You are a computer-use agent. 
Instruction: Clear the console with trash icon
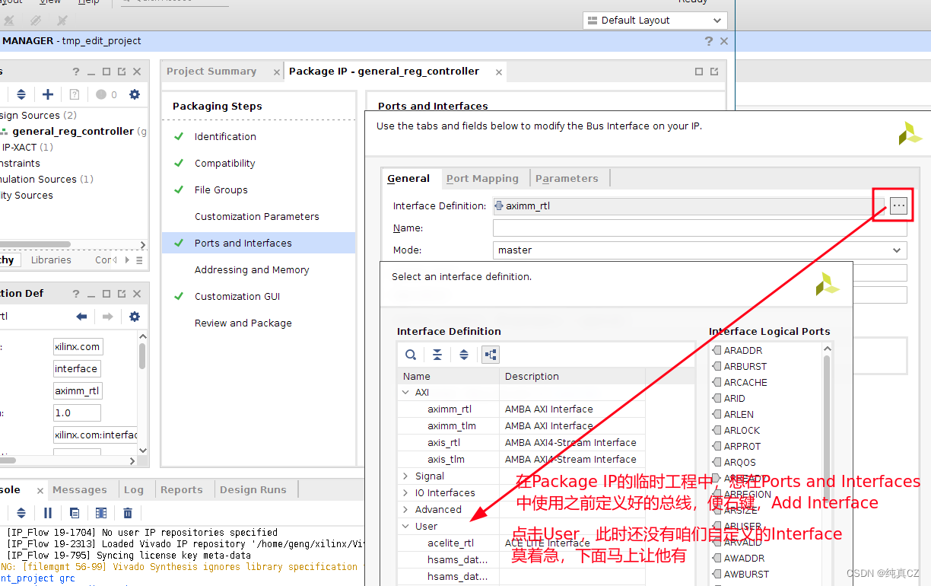(128, 513)
